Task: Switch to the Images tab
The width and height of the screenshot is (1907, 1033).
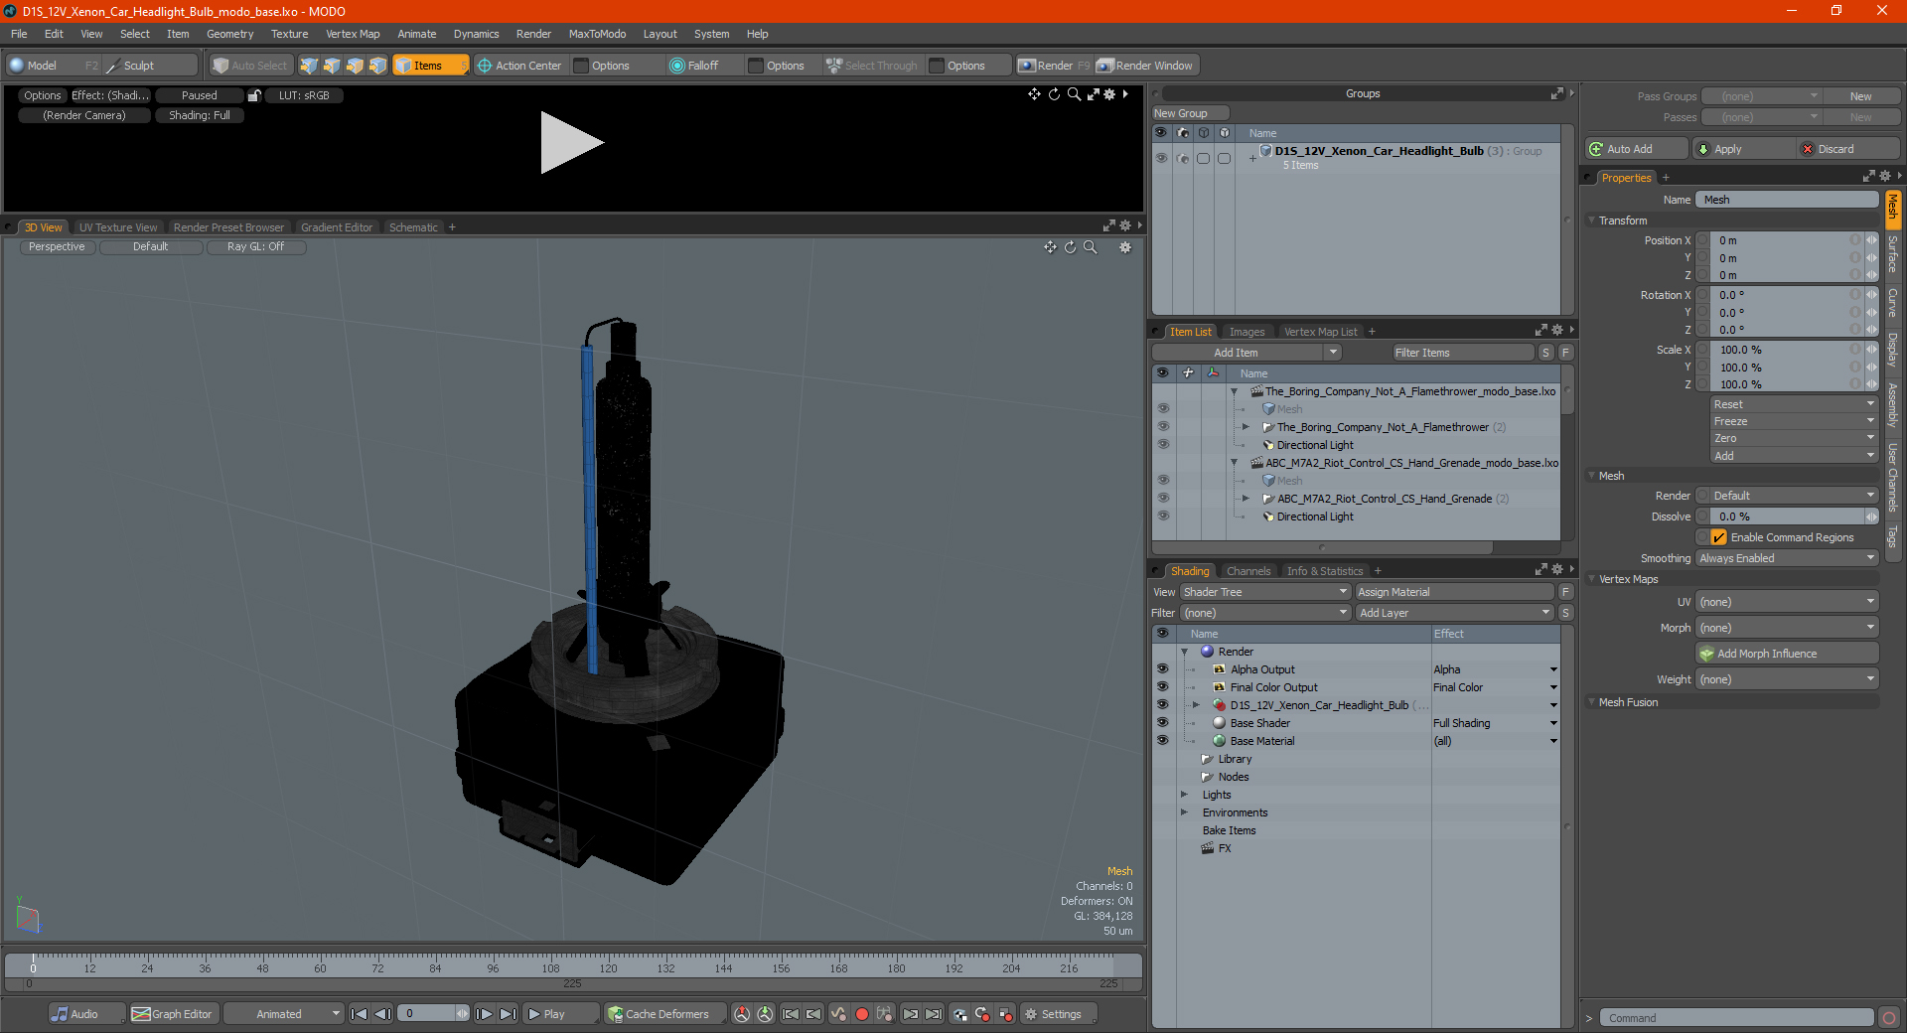Action: [x=1247, y=332]
